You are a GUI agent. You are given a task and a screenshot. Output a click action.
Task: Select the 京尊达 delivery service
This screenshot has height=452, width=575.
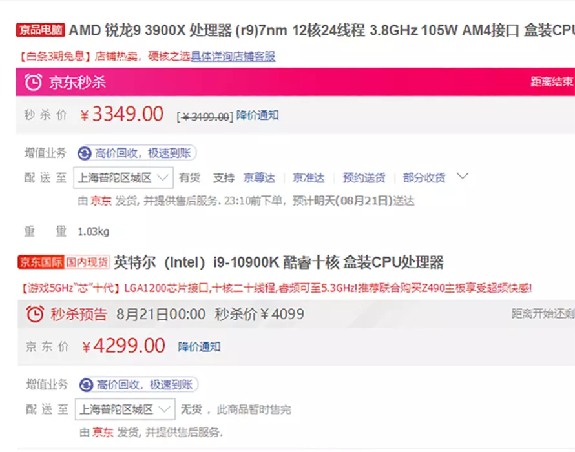coord(259,178)
